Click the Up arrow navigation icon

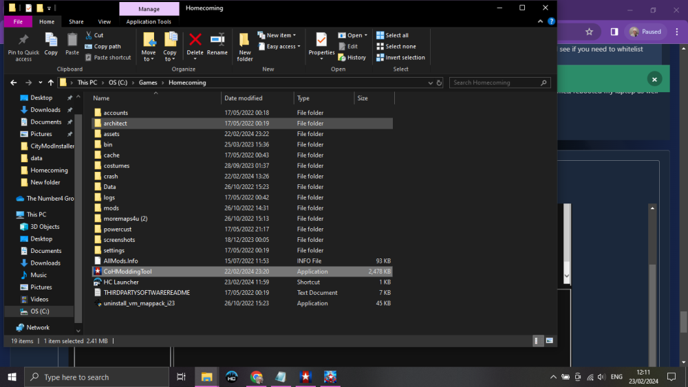pyautogui.click(x=46, y=82)
